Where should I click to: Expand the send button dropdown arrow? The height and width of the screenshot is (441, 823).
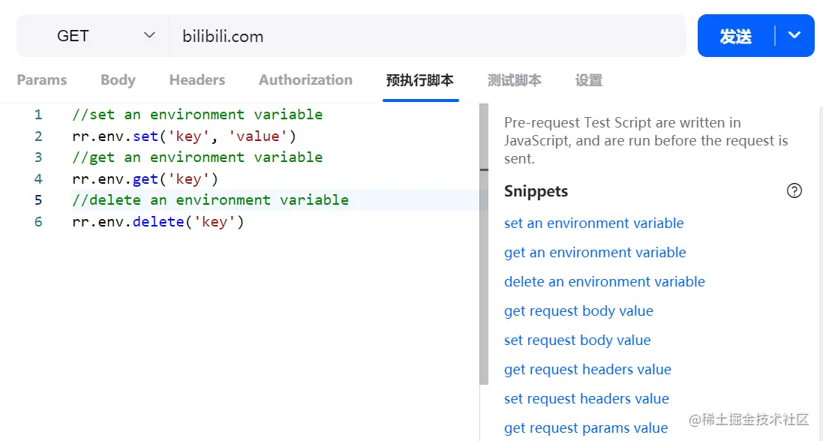coord(794,36)
